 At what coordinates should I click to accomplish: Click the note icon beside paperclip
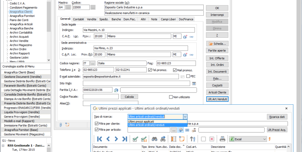(67, 124)
